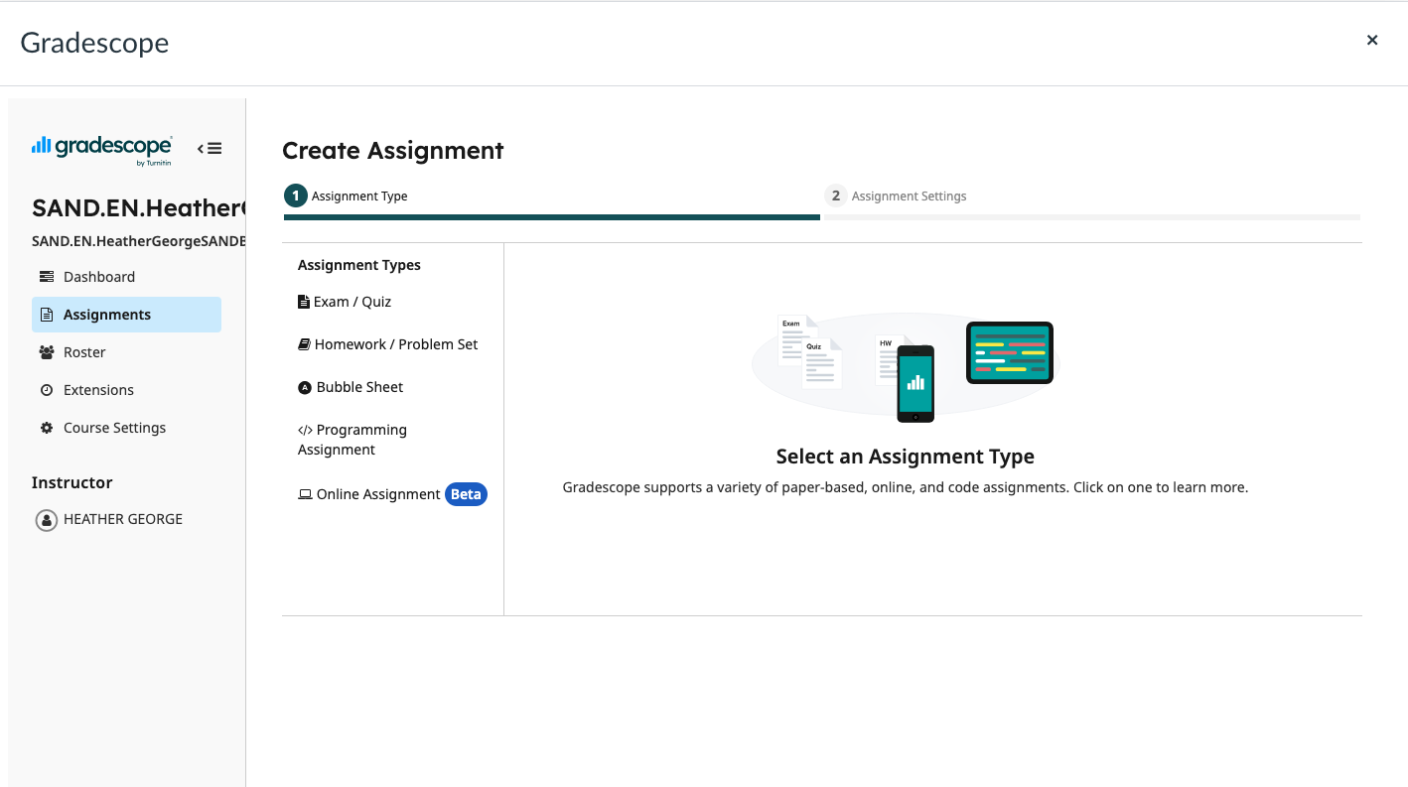Viewport: 1408px width, 787px height.
Task: Open Extensions via the clock icon
Action: pyautogui.click(x=47, y=390)
